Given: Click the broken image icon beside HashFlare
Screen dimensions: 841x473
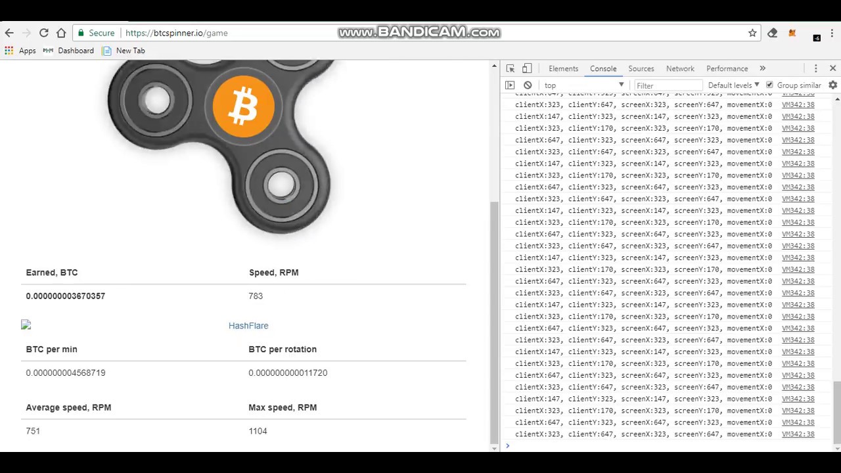Looking at the screenshot, I should pos(26,325).
